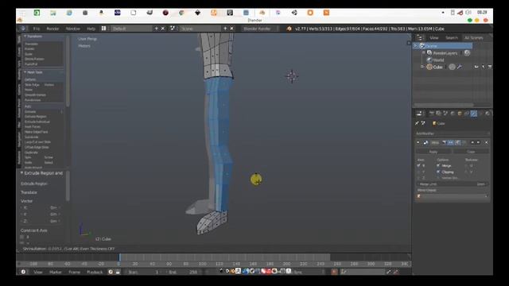Open the File menu
The height and width of the screenshot is (286, 509).
click(37, 29)
